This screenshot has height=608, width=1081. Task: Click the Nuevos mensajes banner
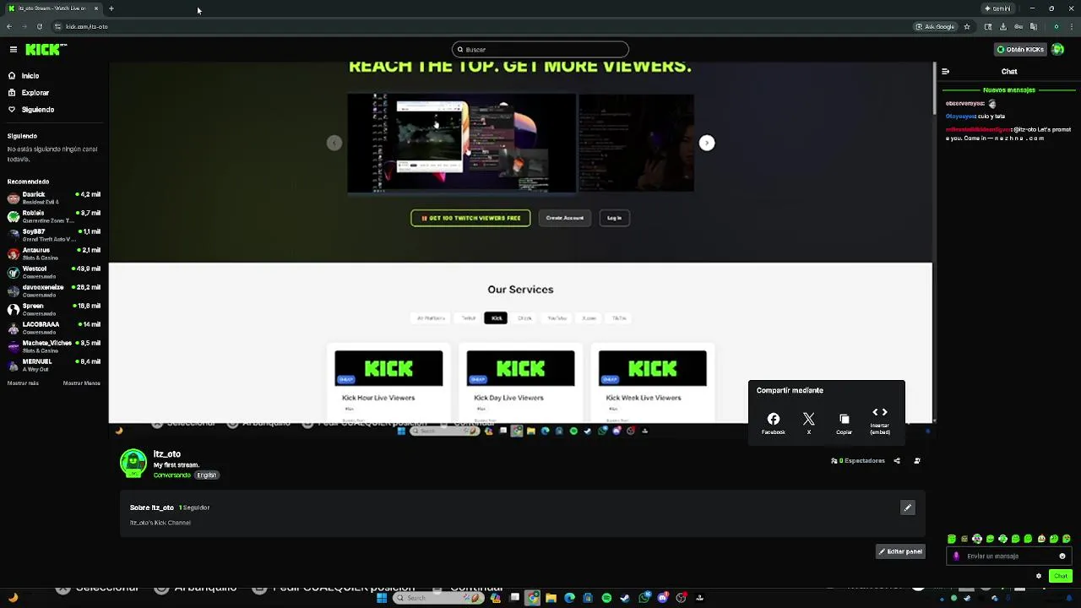[1009, 90]
